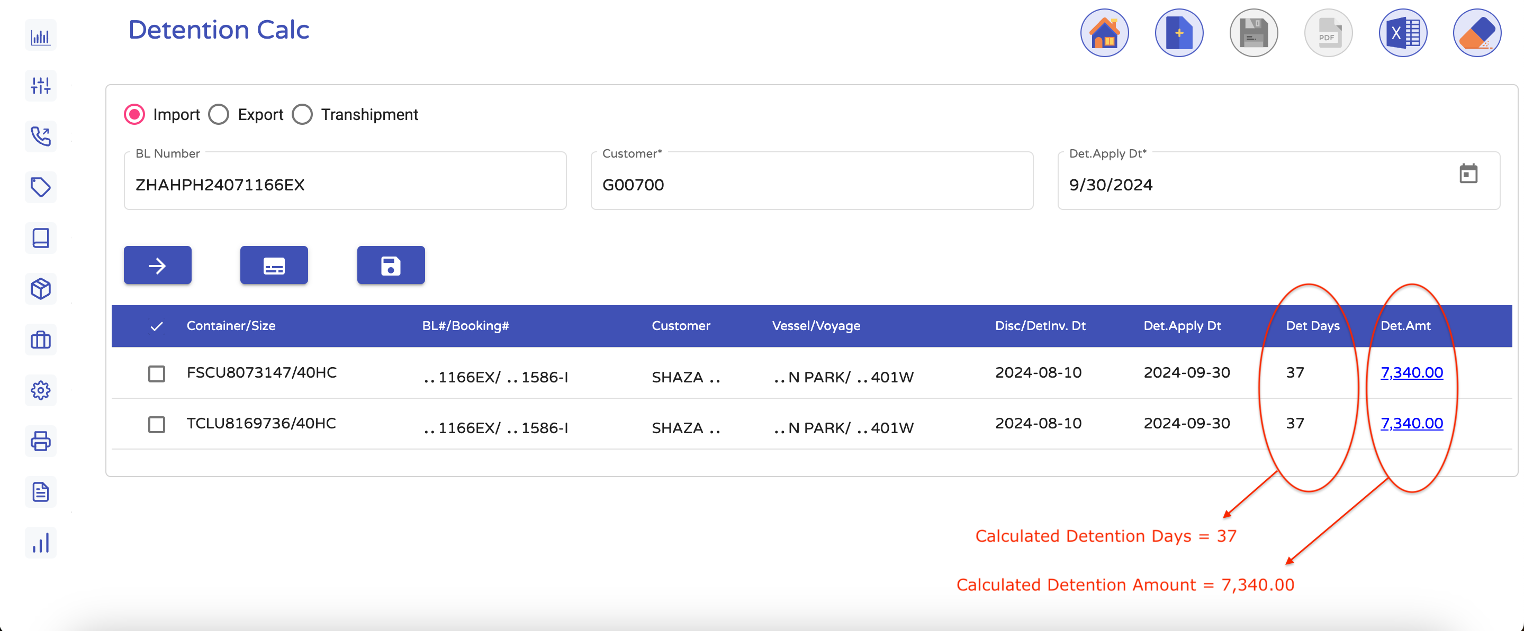Open the printer icon in sidebar
The width and height of the screenshot is (1524, 631).
click(41, 441)
